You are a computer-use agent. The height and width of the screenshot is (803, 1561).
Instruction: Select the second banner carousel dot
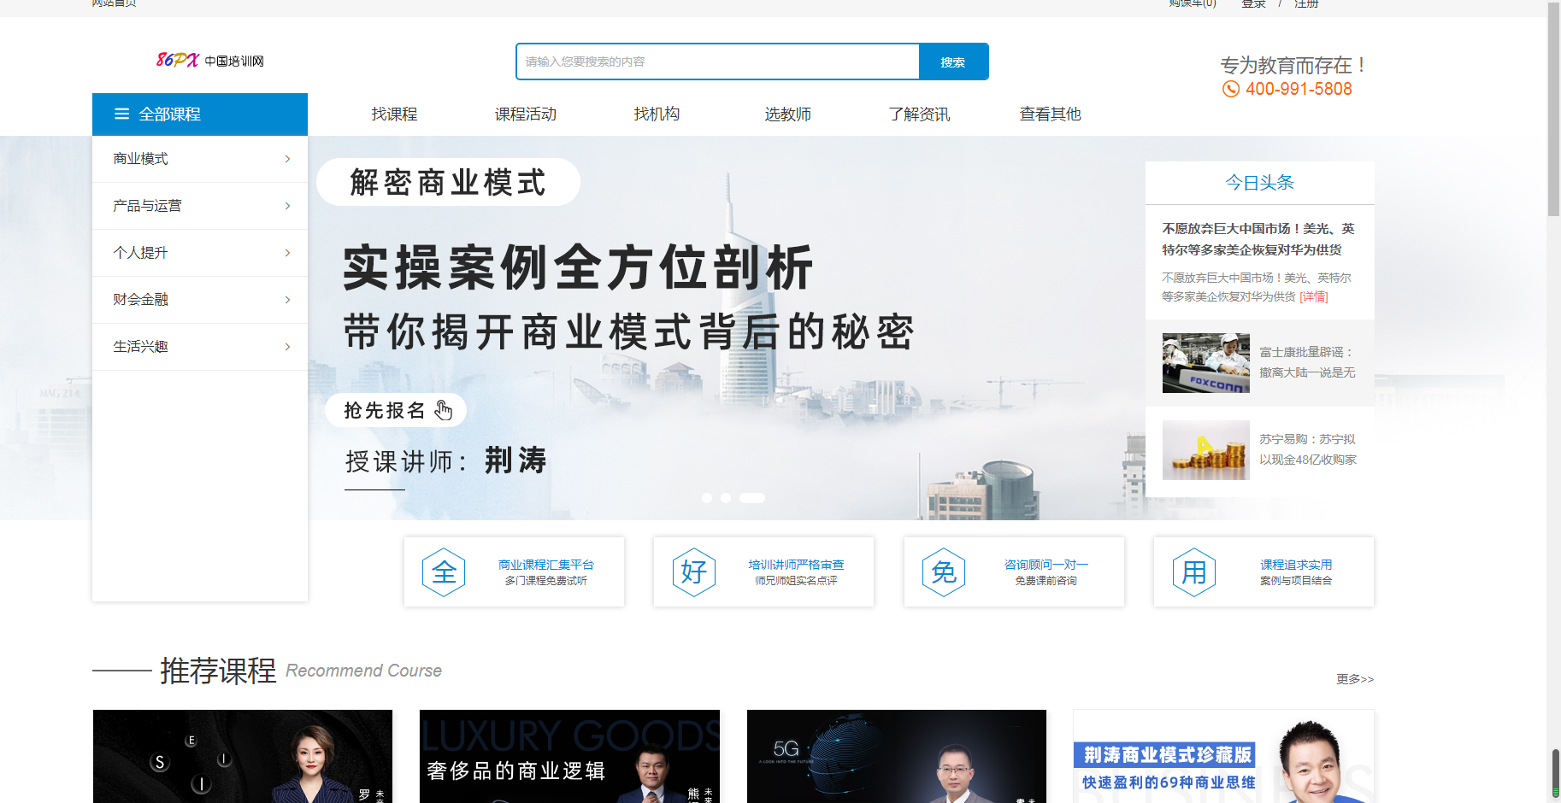click(x=726, y=498)
